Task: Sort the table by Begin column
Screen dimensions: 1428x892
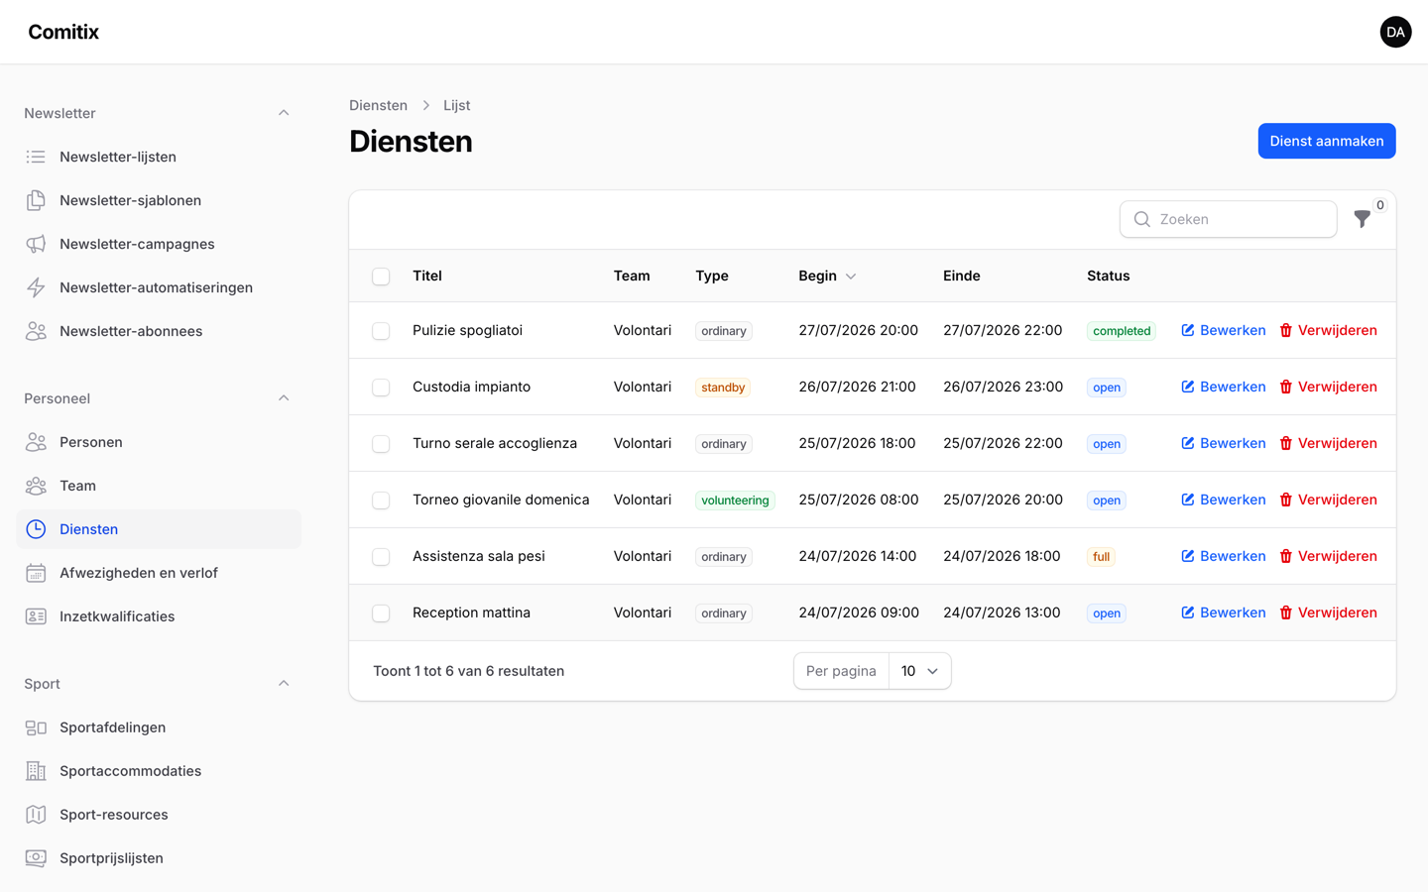Action: pos(827,276)
